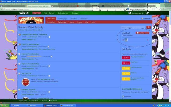
Task: Click diff icon beside The Cat's Bah entry
Action: [x=49, y=76]
